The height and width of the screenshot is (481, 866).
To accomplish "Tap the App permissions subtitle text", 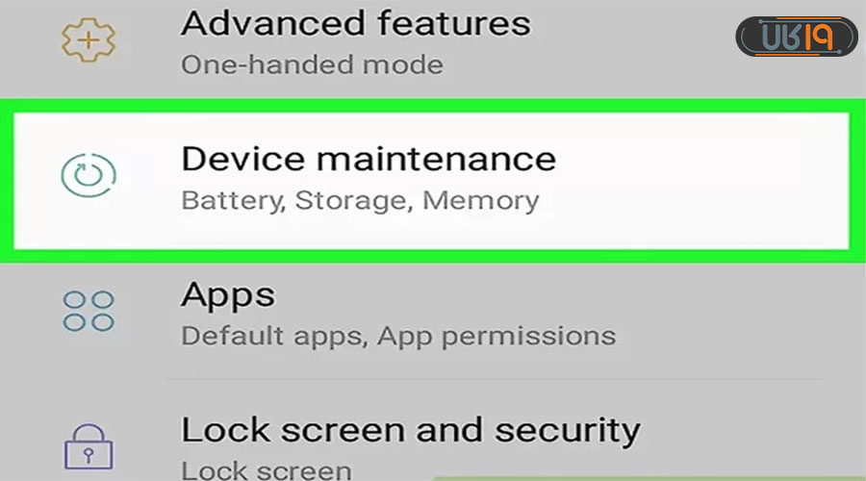I will [x=497, y=337].
